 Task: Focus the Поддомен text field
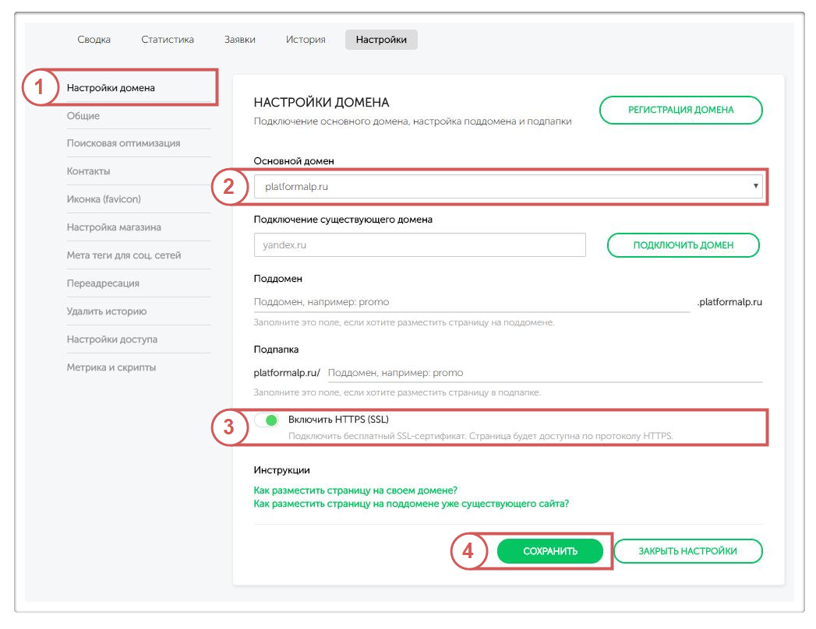(472, 301)
